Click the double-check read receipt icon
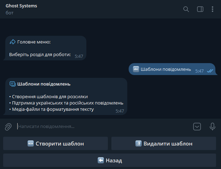 pyautogui.click(x=210, y=71)
